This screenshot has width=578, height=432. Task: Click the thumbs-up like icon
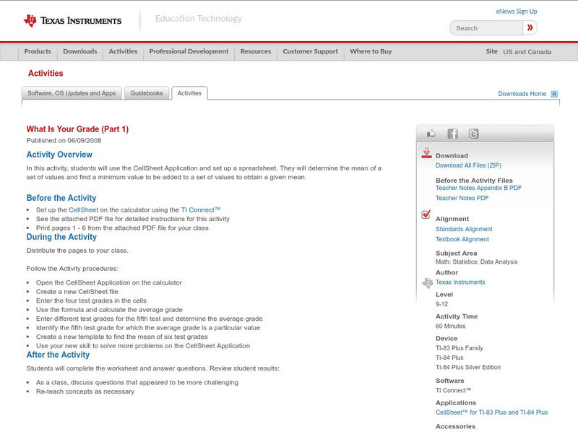(x=431, y=134)
